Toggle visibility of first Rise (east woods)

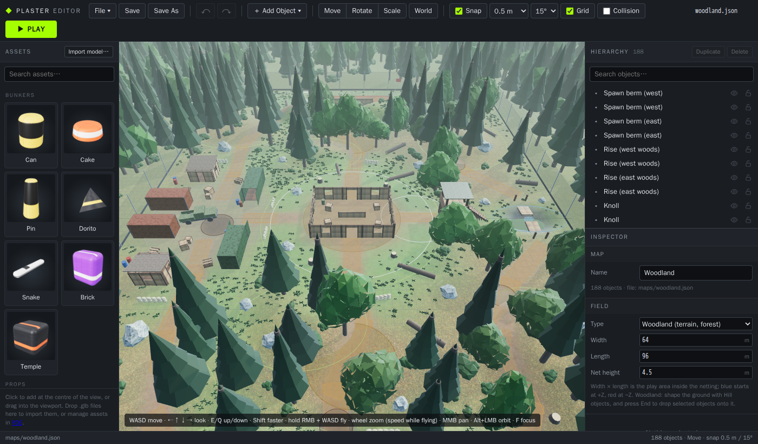(x=734, y=178)
